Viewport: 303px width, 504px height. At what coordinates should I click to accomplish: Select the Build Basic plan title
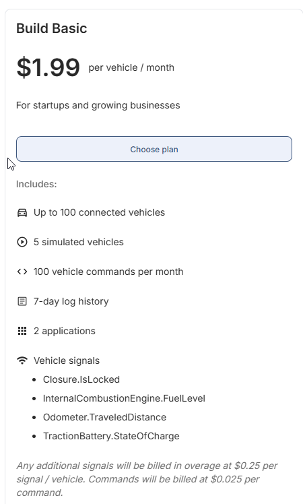point(52,28)
